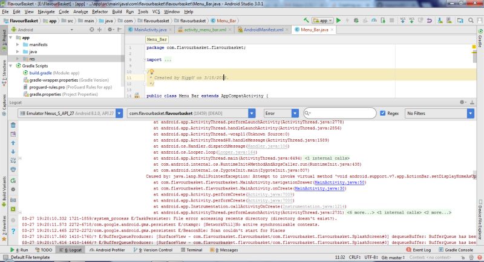The width and height of the screenshot is (484, 262).
Task: Take a screen capture with camera icon
Action: click(13, 200)
